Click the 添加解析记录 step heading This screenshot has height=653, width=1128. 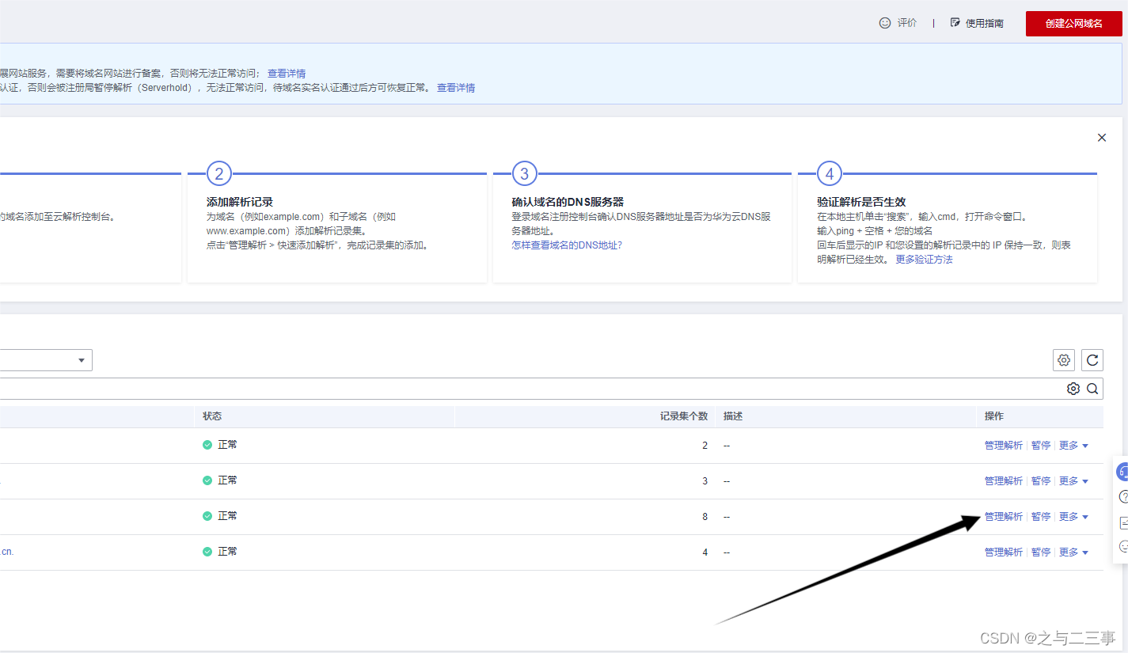(240, 202)
